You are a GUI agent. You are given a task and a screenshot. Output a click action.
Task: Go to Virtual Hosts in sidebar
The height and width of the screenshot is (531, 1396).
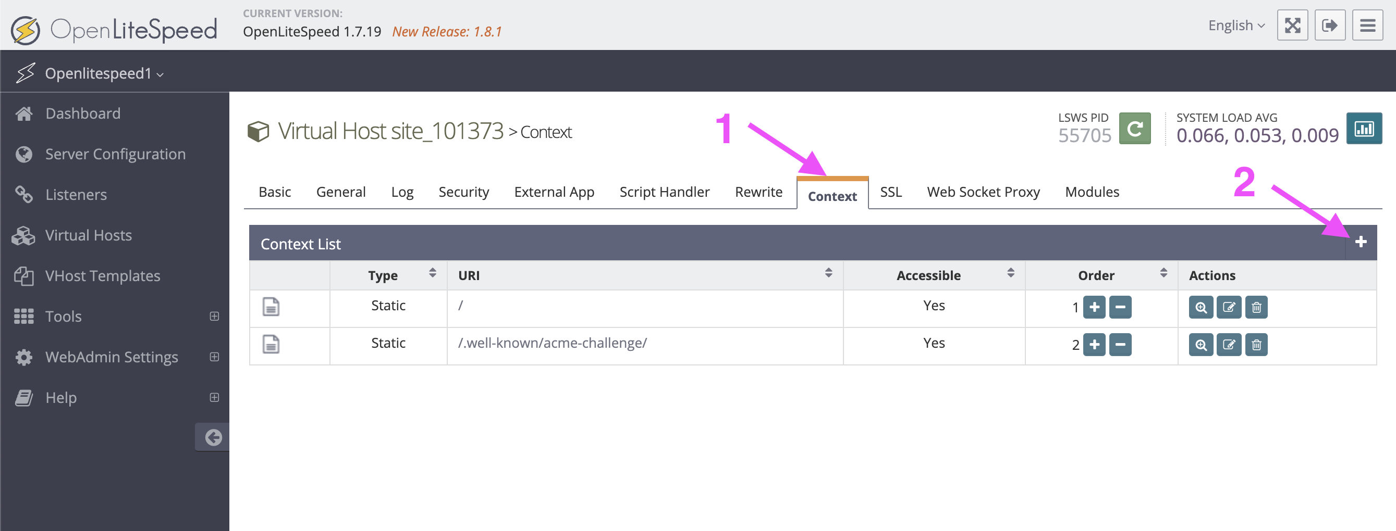point(88,235)
